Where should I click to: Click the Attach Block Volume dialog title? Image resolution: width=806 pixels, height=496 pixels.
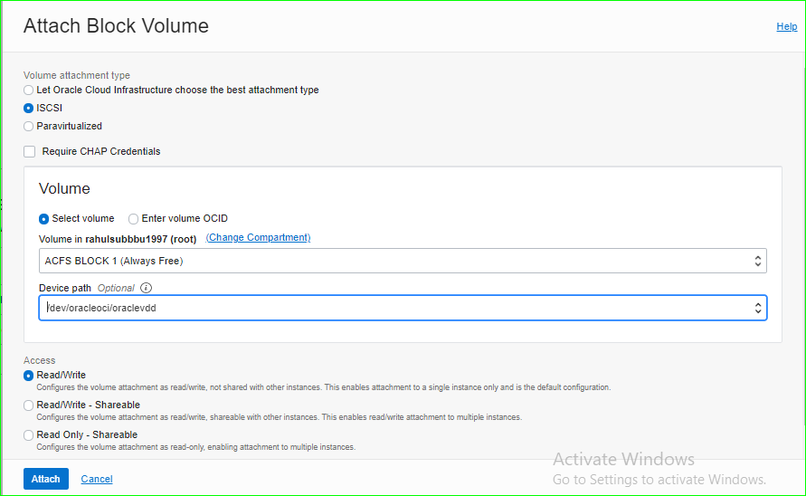pos(116,26)
